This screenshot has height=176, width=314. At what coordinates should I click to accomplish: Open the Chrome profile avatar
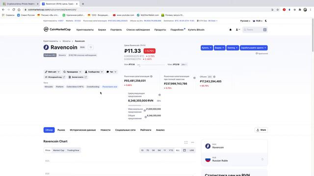pos(305,10)
